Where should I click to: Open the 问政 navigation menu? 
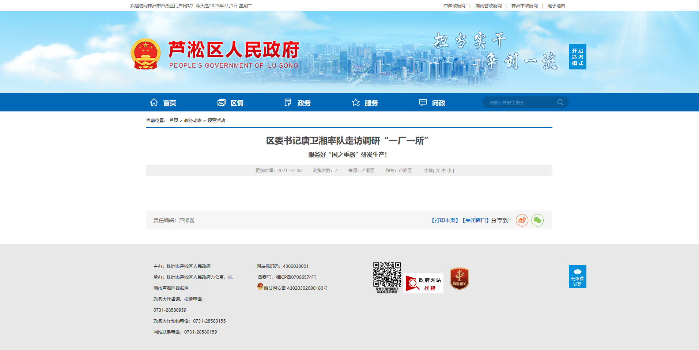click(x=432, y=103)
